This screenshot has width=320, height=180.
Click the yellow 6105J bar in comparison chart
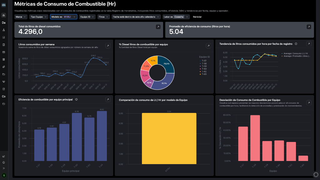(169, 139)
